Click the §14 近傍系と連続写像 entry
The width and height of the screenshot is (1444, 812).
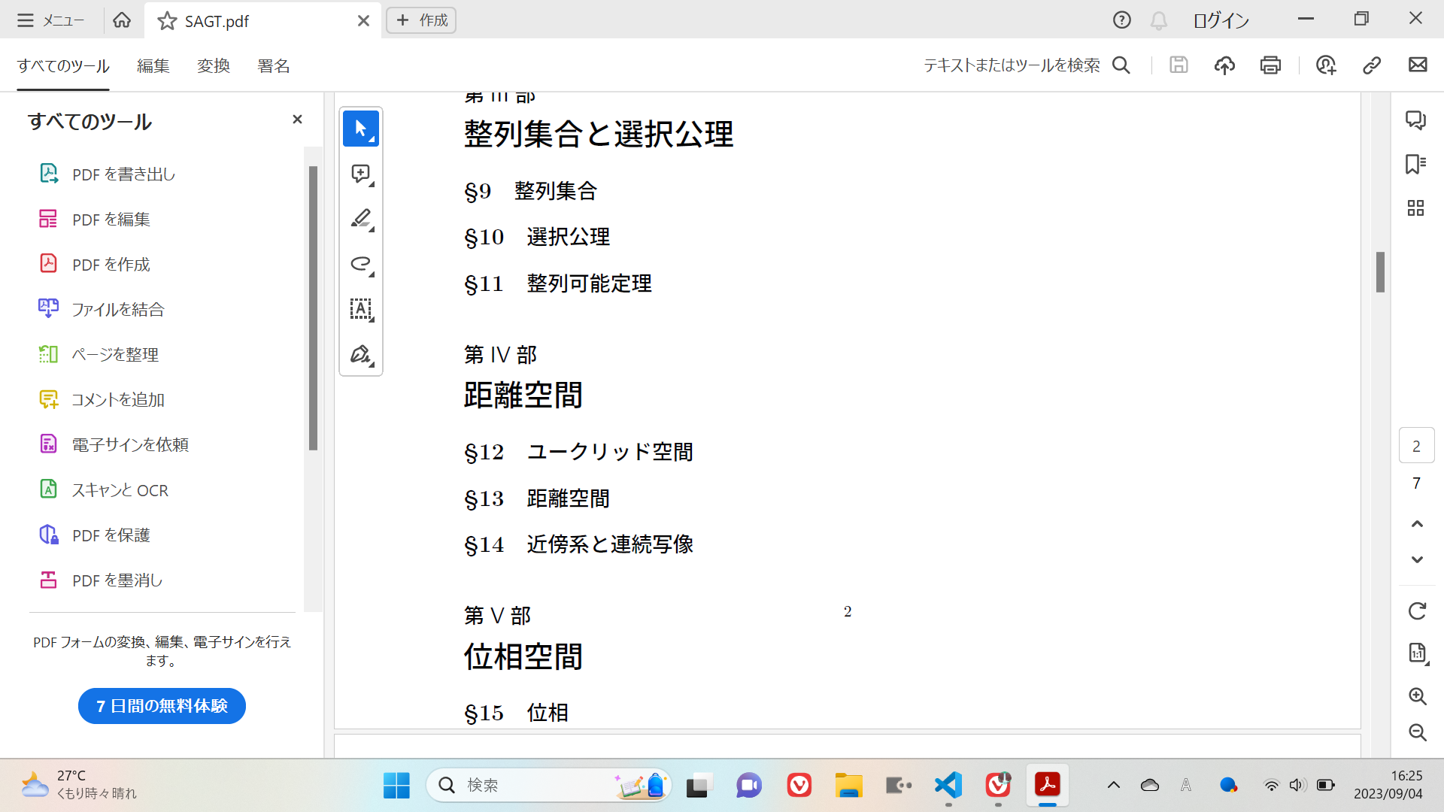click(x=578, y=544)
